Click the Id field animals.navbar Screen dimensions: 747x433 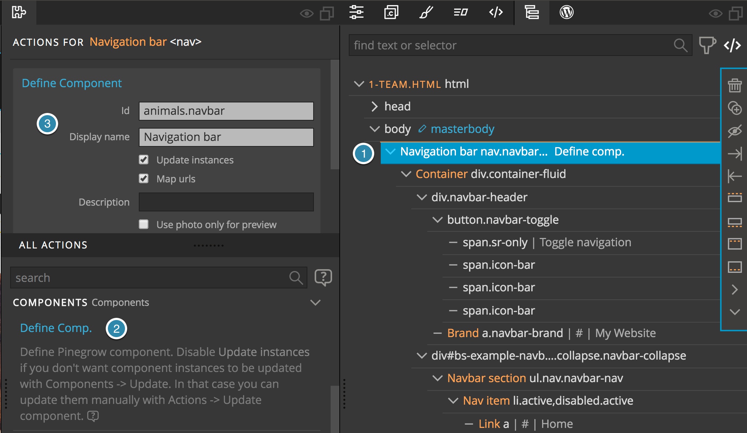[x=226, y=111]
